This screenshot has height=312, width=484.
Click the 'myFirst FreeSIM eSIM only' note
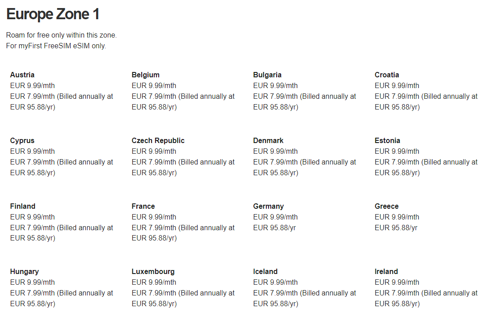click(x=56, y=46)
